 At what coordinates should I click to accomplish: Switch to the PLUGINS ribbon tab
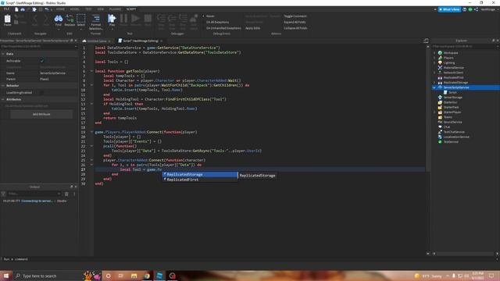pos(115,9)
